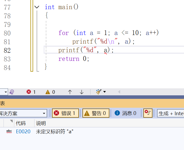This screenshot has width=184, height=150.
Task: Click the for keyword on line 80
Action: pos(64,33)
